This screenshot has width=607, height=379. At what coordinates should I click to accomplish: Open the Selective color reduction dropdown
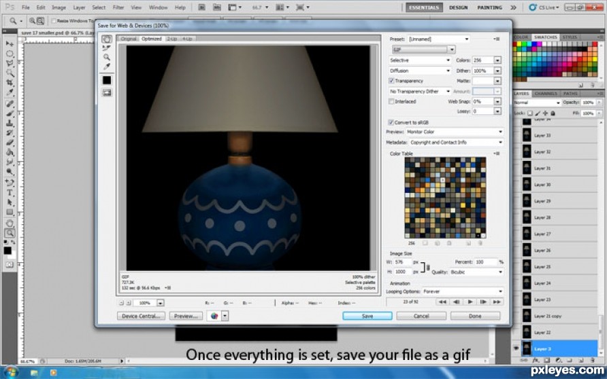tap(420, 60)
